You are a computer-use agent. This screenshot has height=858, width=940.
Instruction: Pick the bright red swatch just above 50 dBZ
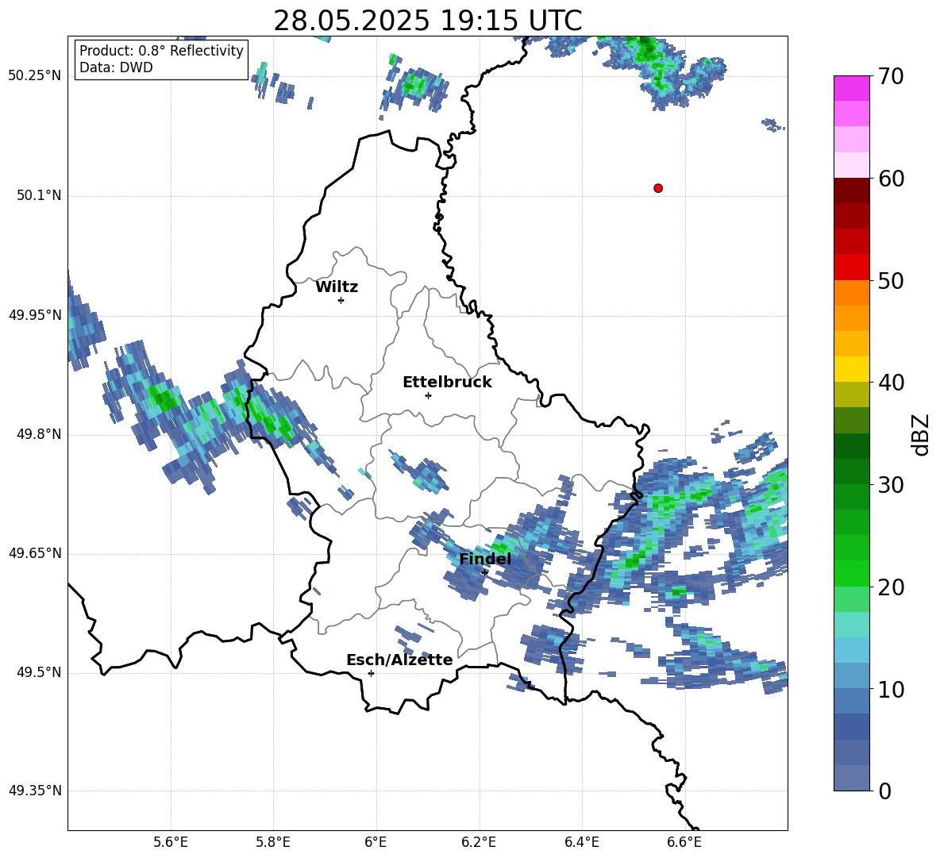[x=851, y=267]
